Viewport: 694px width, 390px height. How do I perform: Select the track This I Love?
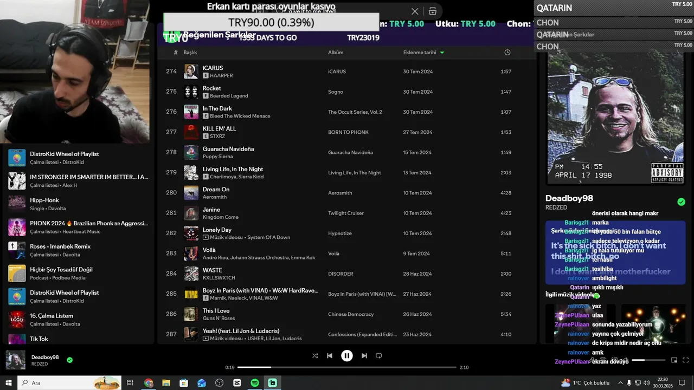click(216, 311)
